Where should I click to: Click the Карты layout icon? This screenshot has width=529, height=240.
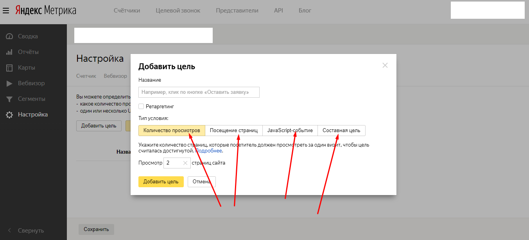coord(10,68)
